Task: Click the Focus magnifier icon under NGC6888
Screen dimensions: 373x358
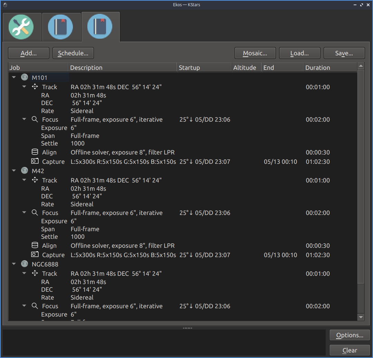Action: (35, 306)
